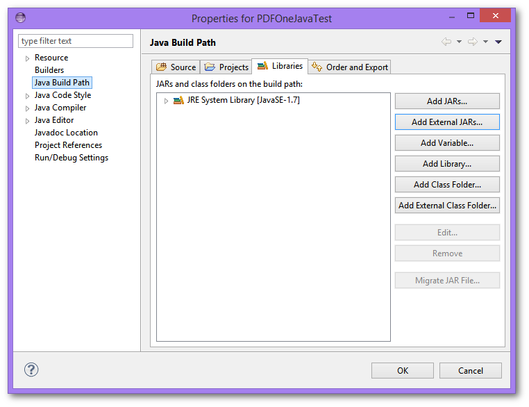Screen dimensions: 529x407
Task: Click the Add Variable... button
Action: coord(447,143)
